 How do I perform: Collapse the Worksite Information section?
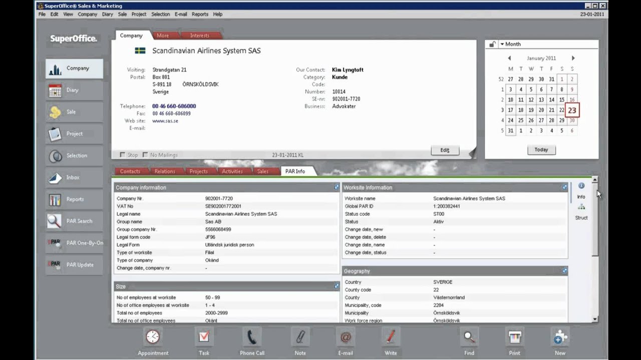[564, 187]
